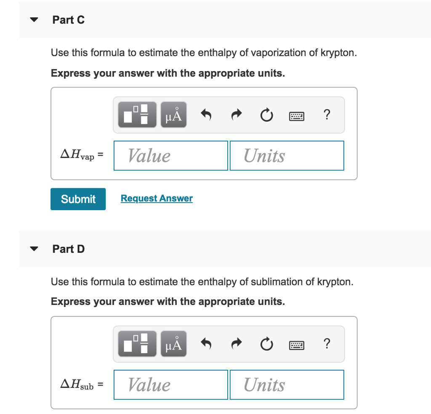Reset Part C answer with circular arrow
The width and height of the screenshot is (431, 414).
[266, 115]
